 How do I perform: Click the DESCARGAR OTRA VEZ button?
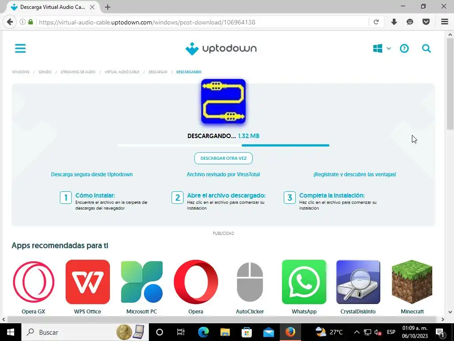[223, 159]
